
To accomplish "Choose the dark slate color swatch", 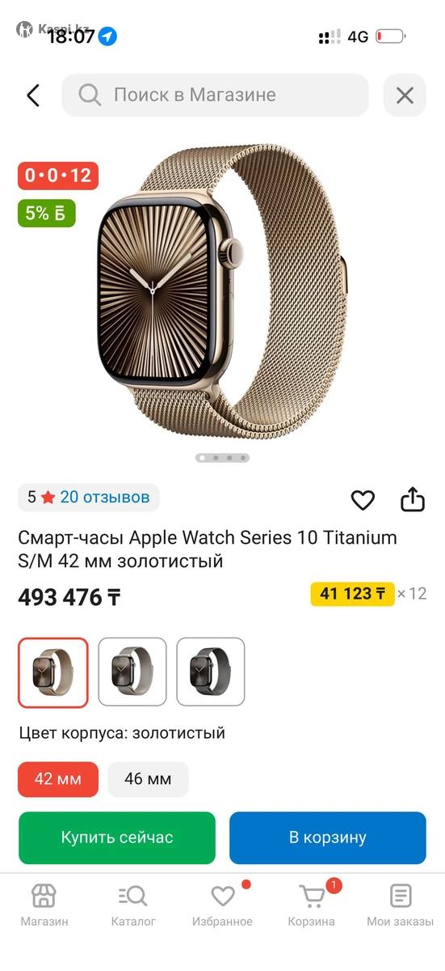I will coord(211,672).
